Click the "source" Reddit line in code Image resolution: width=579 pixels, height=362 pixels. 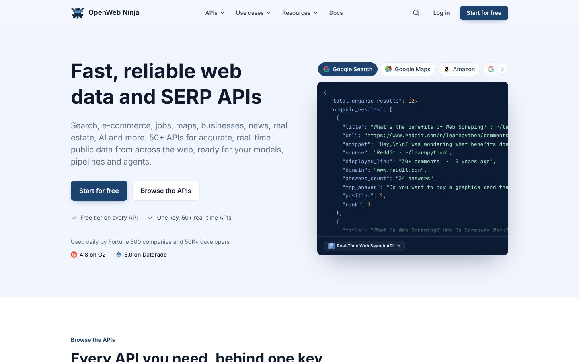coord(397,153)
